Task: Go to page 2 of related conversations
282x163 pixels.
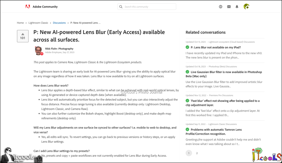Action: 197,153
